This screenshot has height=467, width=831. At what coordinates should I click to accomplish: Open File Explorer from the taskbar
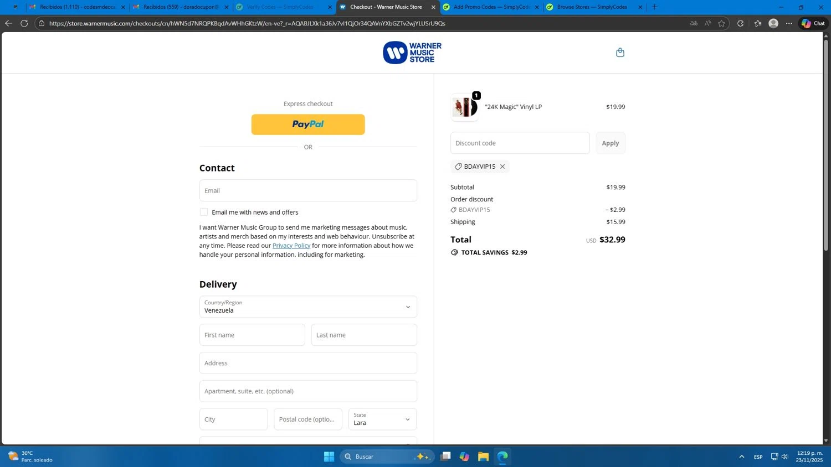(483, 456)
